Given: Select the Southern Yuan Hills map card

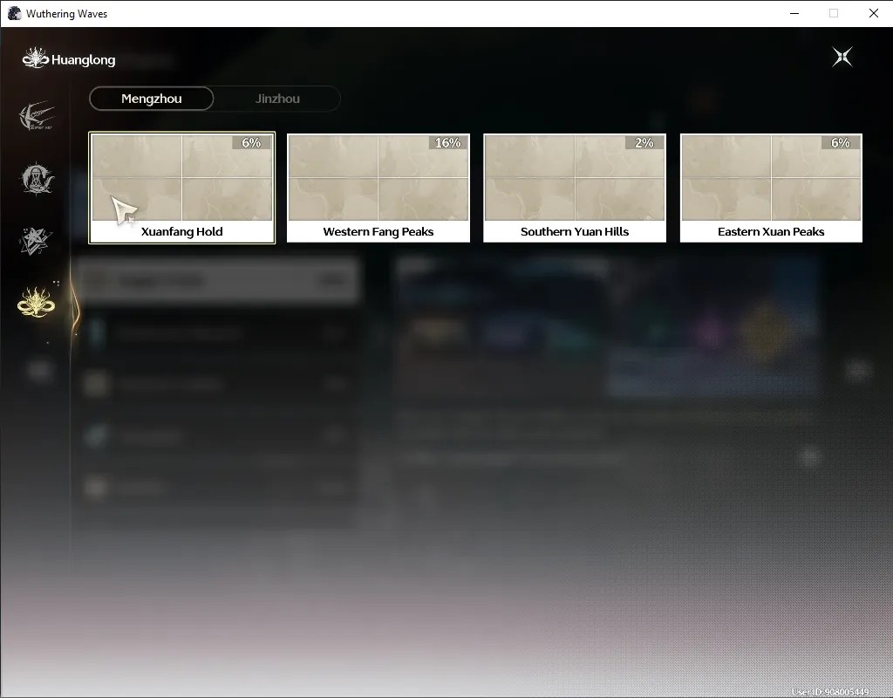Looking at the screenshot, I should pyautogui.click(x=575, y=188).
